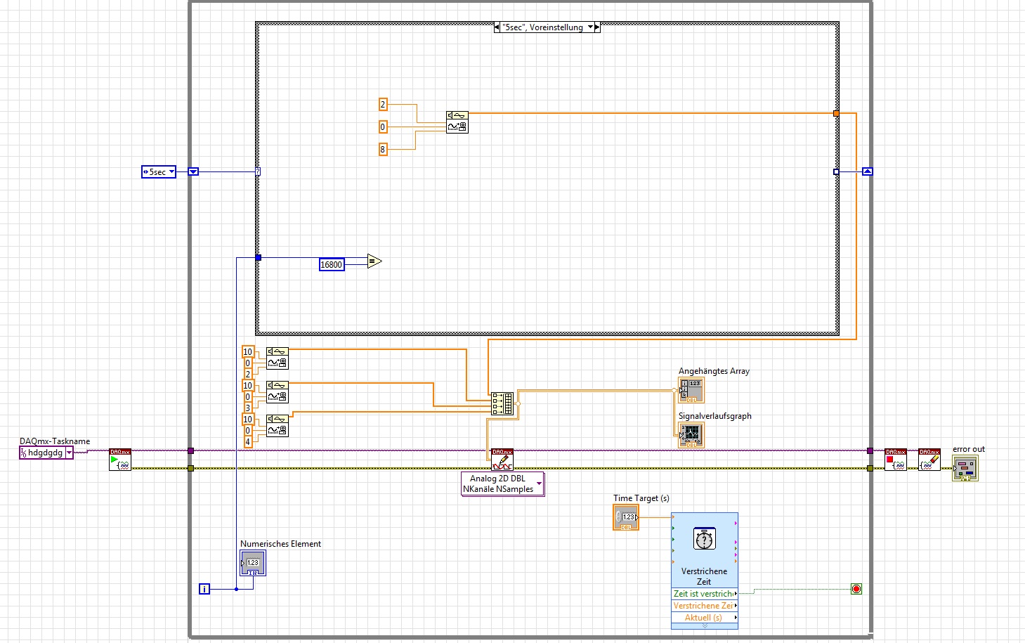Click the orange output tunnel on the case structure

tap(836, 113)
